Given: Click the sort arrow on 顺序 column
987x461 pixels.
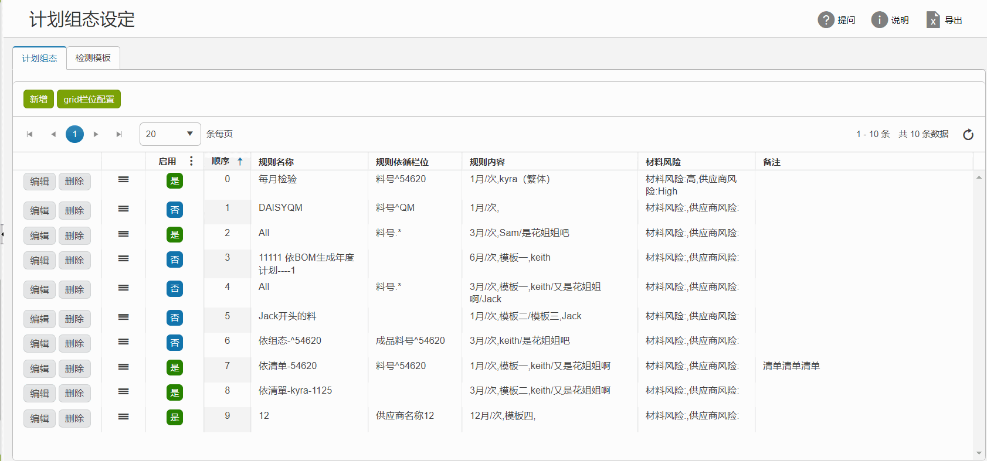Looking at the screenshot, I should pyautogui.click(x=240, y=161).
